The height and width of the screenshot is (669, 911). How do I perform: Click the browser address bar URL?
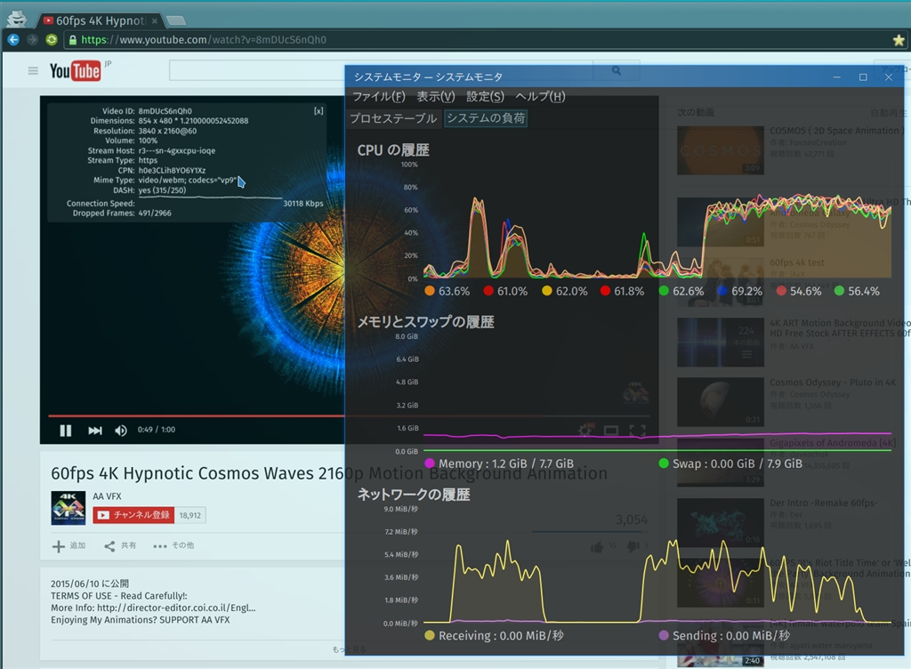[204, 39]
